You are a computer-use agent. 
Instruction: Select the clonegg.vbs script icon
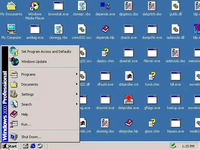pyautogui.click(x=58, y=29)
